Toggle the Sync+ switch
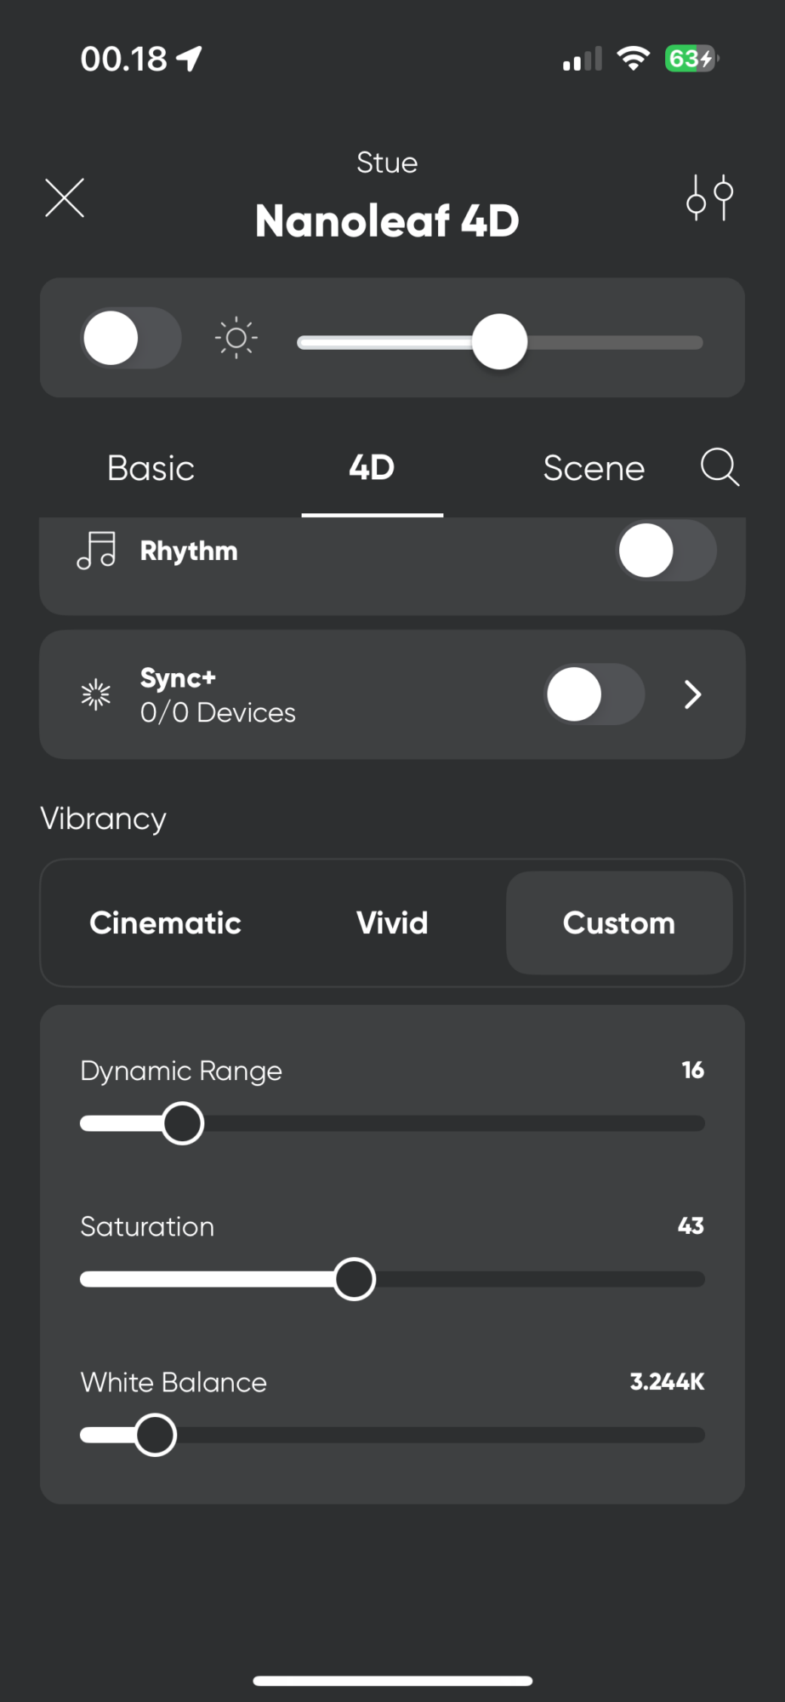This screenshot has width=785, height=1702. 594,694
